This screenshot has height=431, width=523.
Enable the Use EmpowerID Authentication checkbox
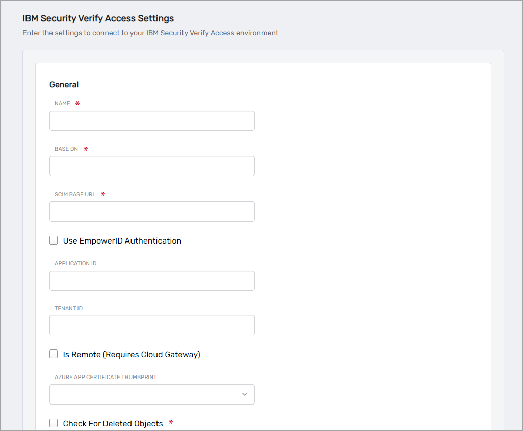coord(54,240)
